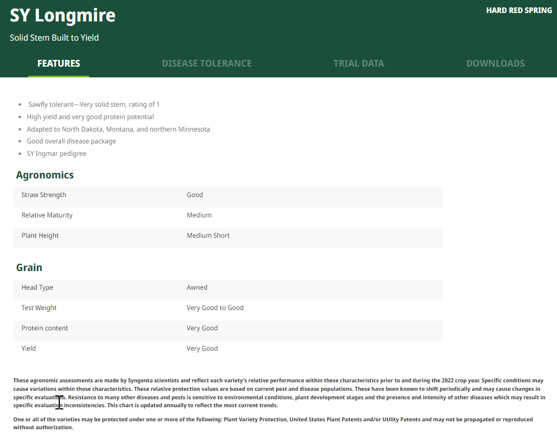Image resolution: width=557 pixels, height=436 pixels.
Task: Click the SY Longmire page title
Action: pos(63,15)
